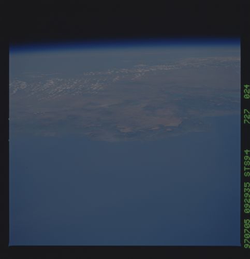The image size is (250, 259).
Task: Click the green frame number '024'
Action: click(247, 92)
